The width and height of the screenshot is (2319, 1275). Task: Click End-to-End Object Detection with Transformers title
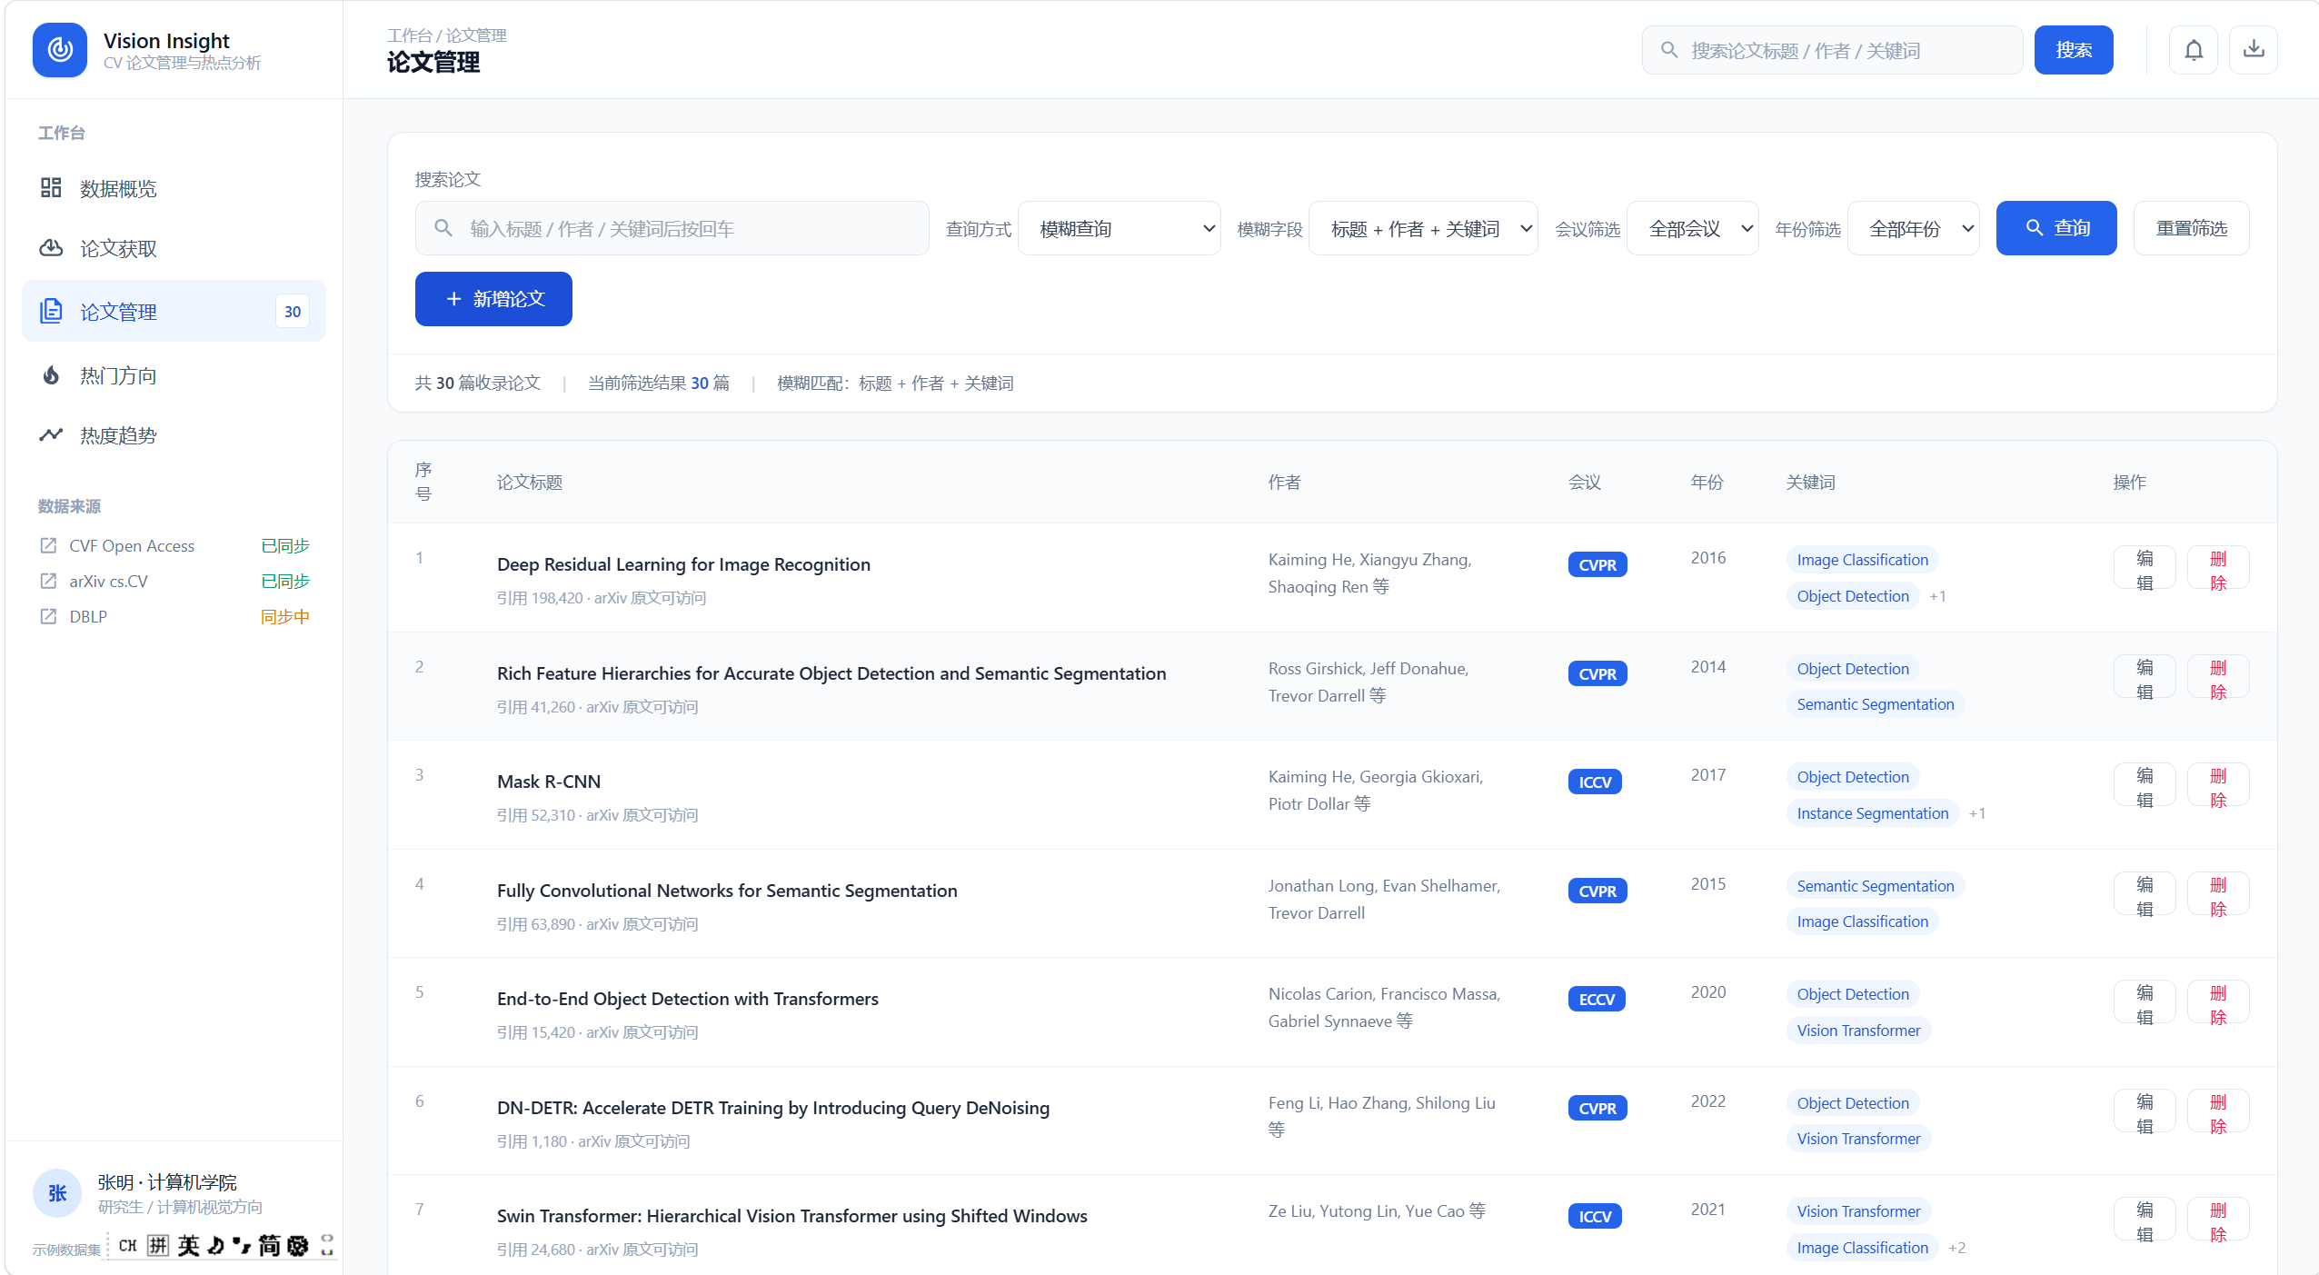pos(688,999)
